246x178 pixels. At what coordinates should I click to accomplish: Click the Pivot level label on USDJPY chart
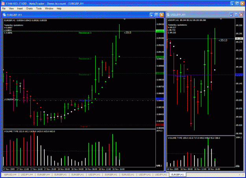[x=181, y=76]
